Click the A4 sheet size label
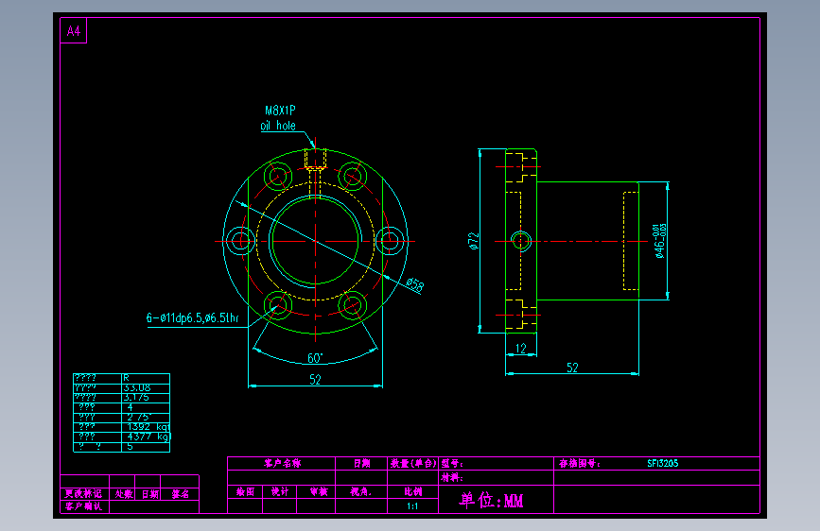Viewport: 820px width, 531px height. point(74,31)
